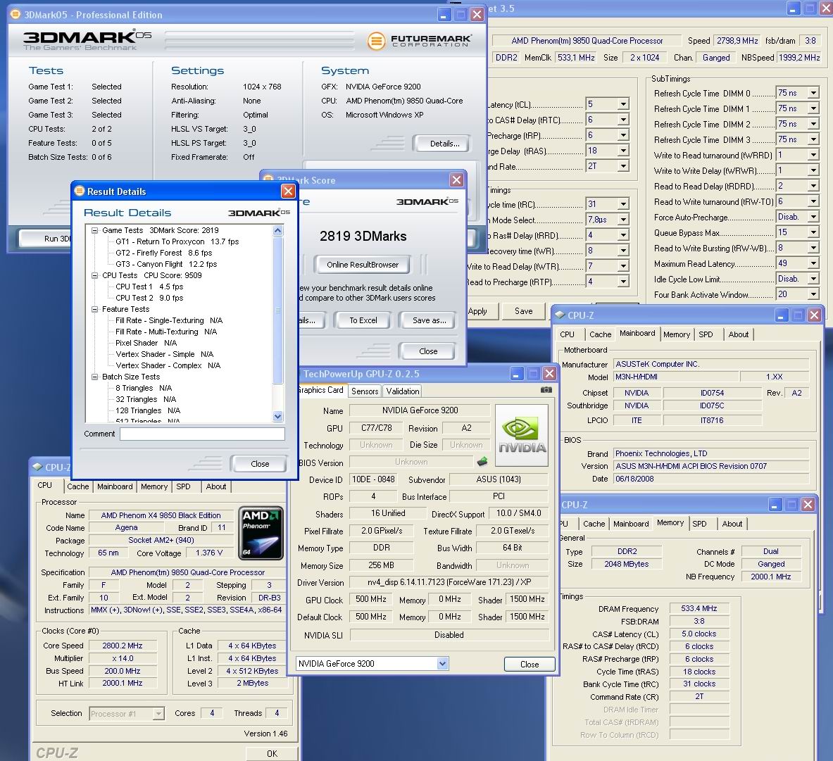Click the Result Details vertical scrollbar thumb
Viewport: 833px width, 761px height.
point(278,310)
